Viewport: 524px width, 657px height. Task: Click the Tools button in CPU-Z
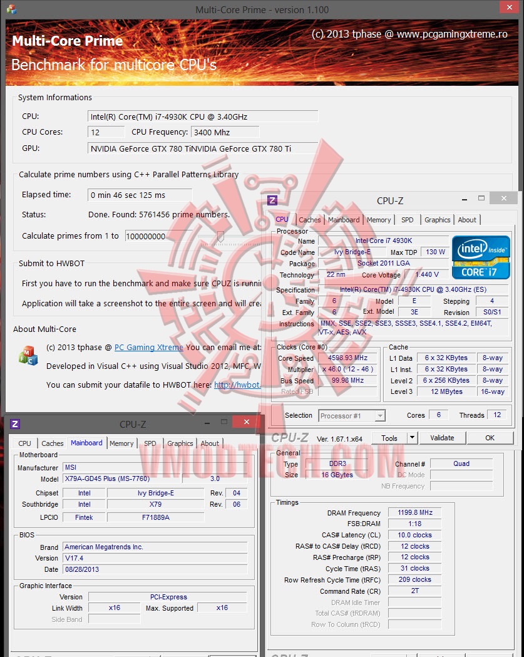389,438
